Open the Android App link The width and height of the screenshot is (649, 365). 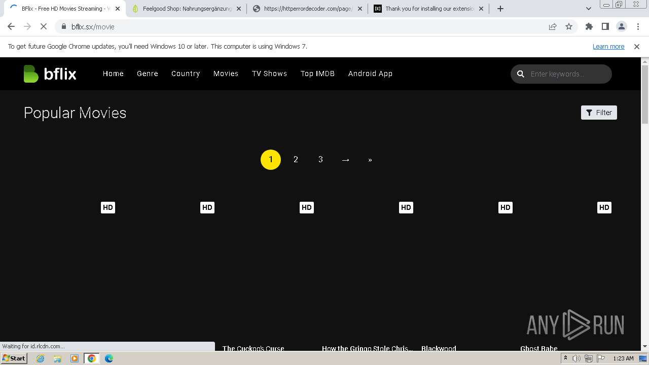370,74
